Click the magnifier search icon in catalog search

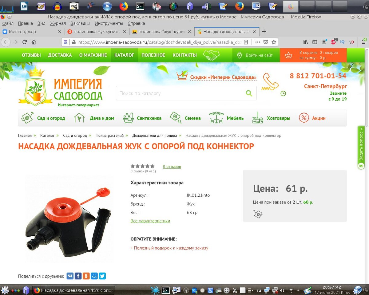(249, 93)
